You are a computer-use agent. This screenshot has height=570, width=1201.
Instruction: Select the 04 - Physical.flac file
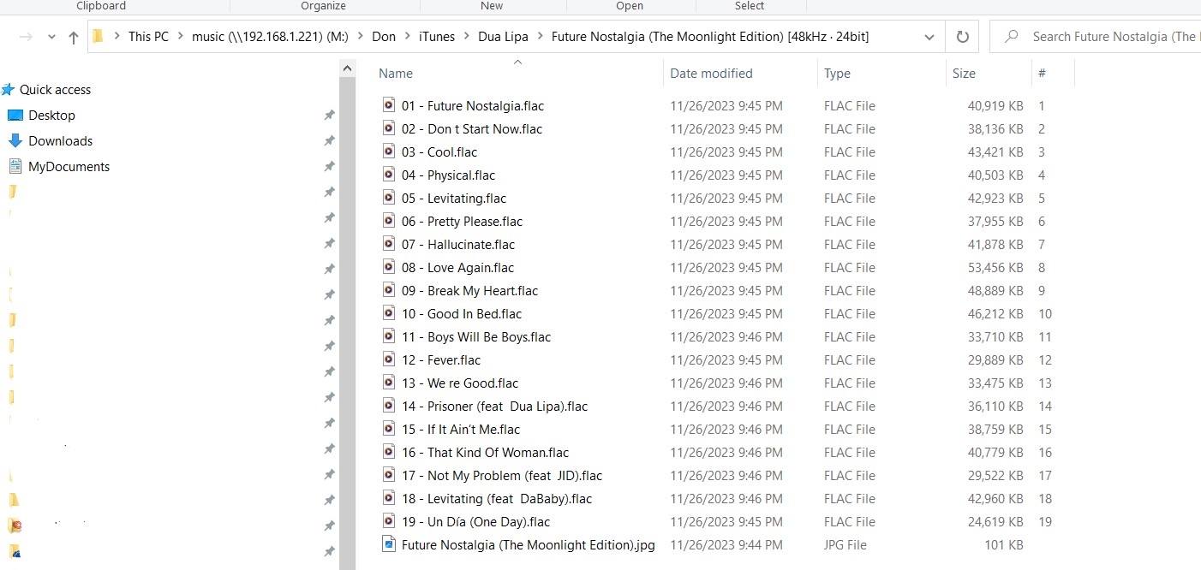pyautogui.click(x=448, y=175)
